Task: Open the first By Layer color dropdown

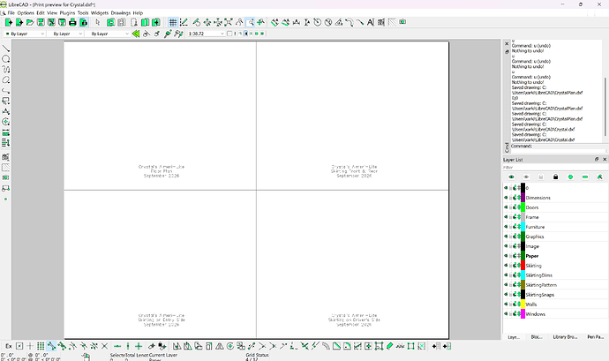Action: [x=25, y=34]
